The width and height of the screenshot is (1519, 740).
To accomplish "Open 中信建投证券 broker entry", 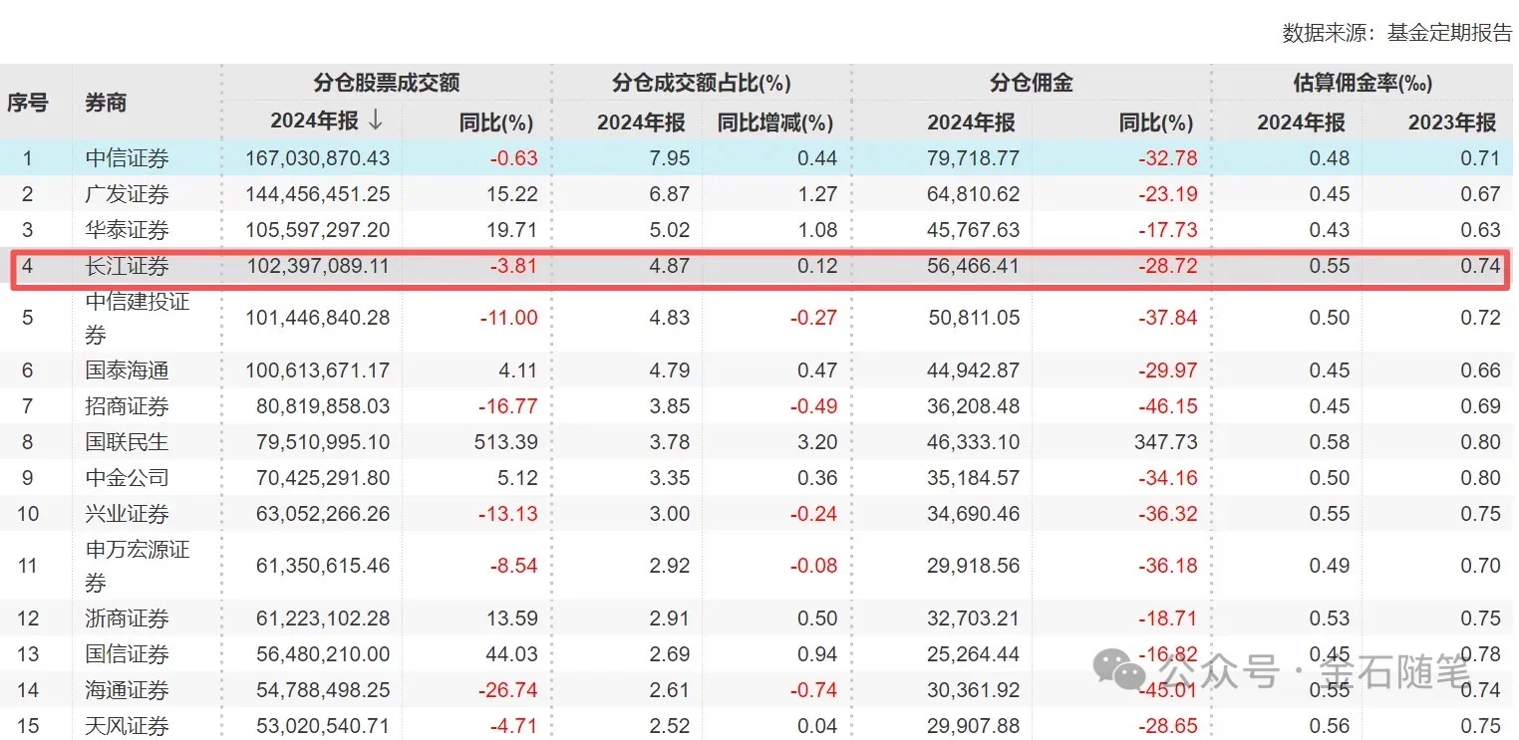I will [137, 318].
